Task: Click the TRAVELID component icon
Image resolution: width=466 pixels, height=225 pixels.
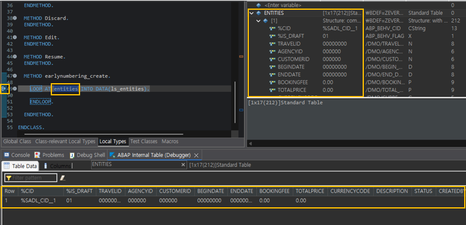Action: pyautogui.click(x=272, y=43)
